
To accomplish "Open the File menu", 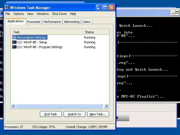I will pos(8,14).
